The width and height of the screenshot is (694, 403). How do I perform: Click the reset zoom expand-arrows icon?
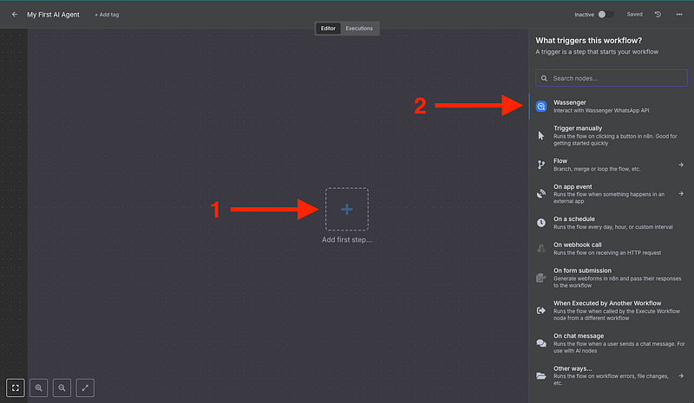tap(85, 388)
